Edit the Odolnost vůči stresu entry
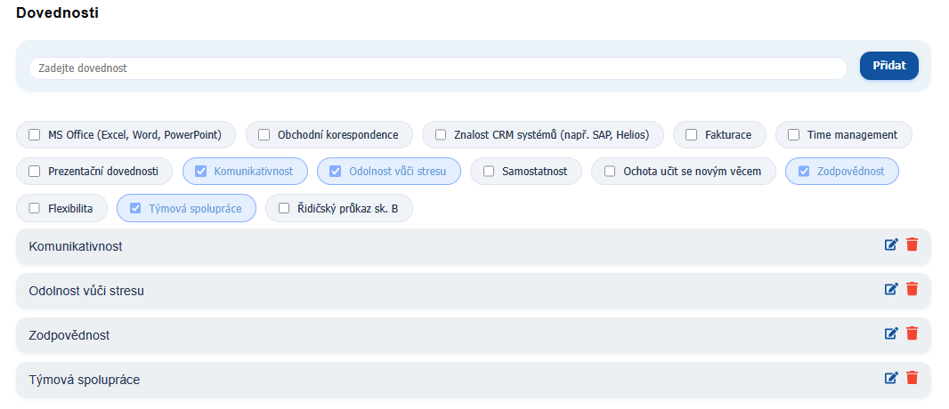949x409 pixels. 891,289
